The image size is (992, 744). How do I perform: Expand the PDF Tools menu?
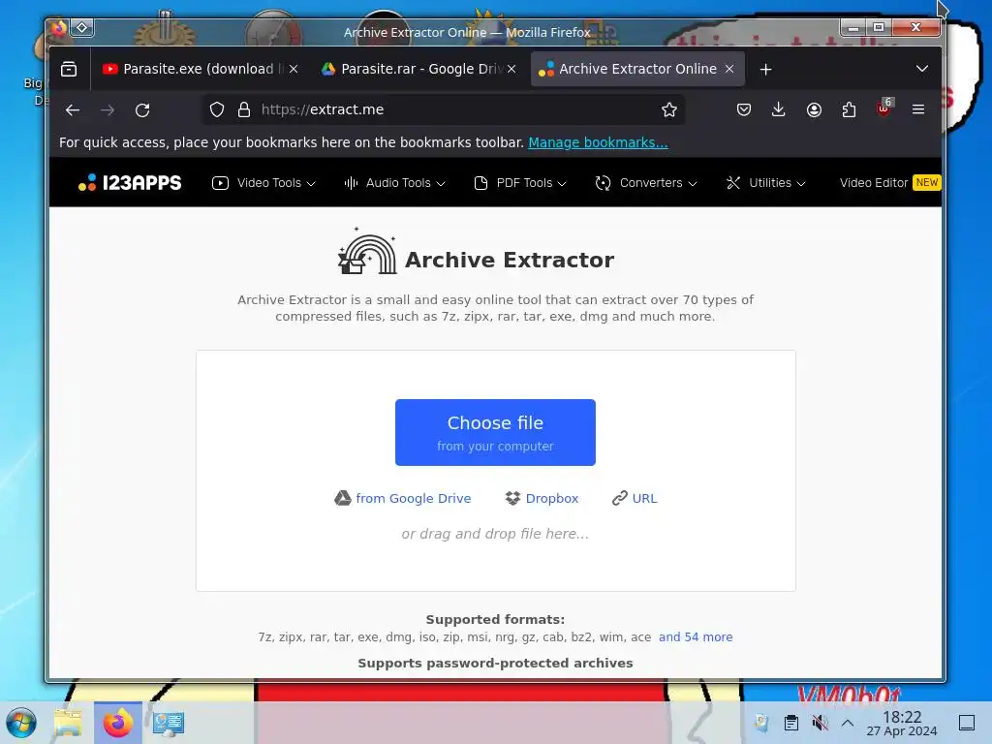tap(520, 183)
